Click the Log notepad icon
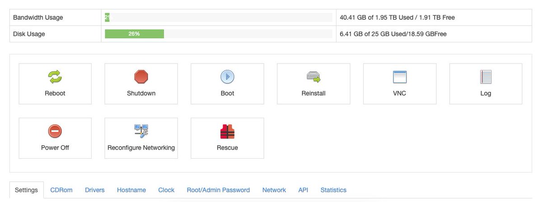Screen dimensions: 542x202 pyautogui.click(x=486, y=77)
